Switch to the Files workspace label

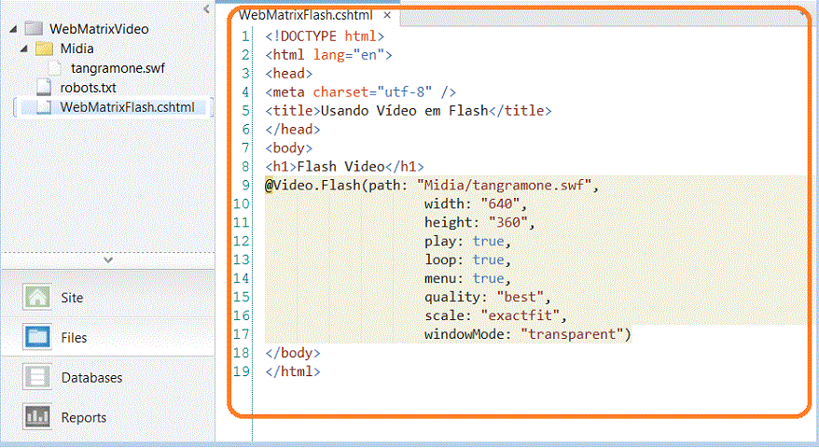coord(74,338)
